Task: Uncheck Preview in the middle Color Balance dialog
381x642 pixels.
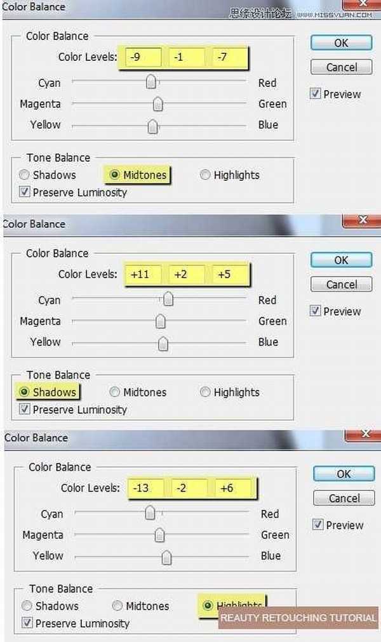Action: pos(316,311)
